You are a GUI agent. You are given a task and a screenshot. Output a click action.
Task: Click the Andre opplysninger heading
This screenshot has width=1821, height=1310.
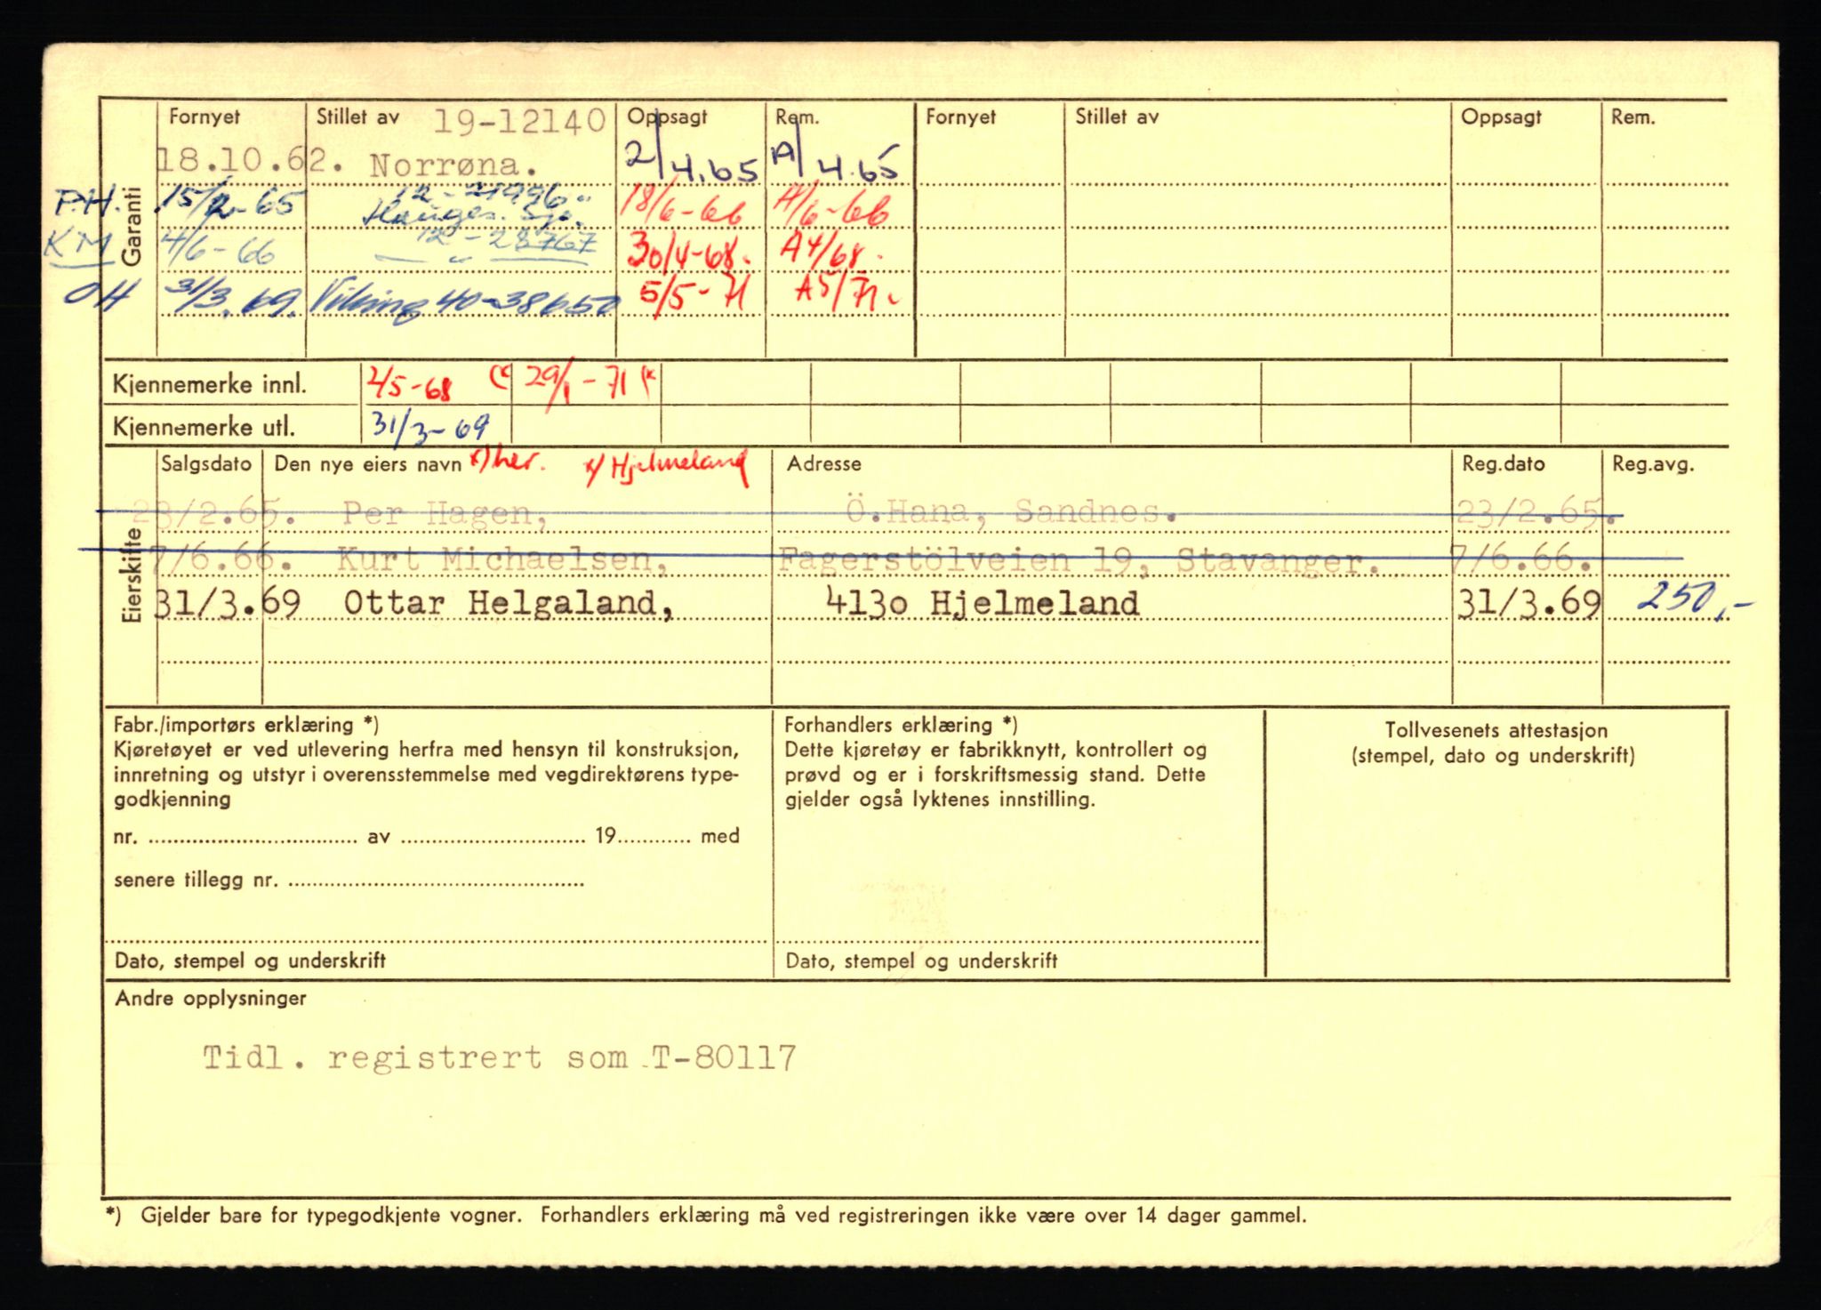pos(211,998)
